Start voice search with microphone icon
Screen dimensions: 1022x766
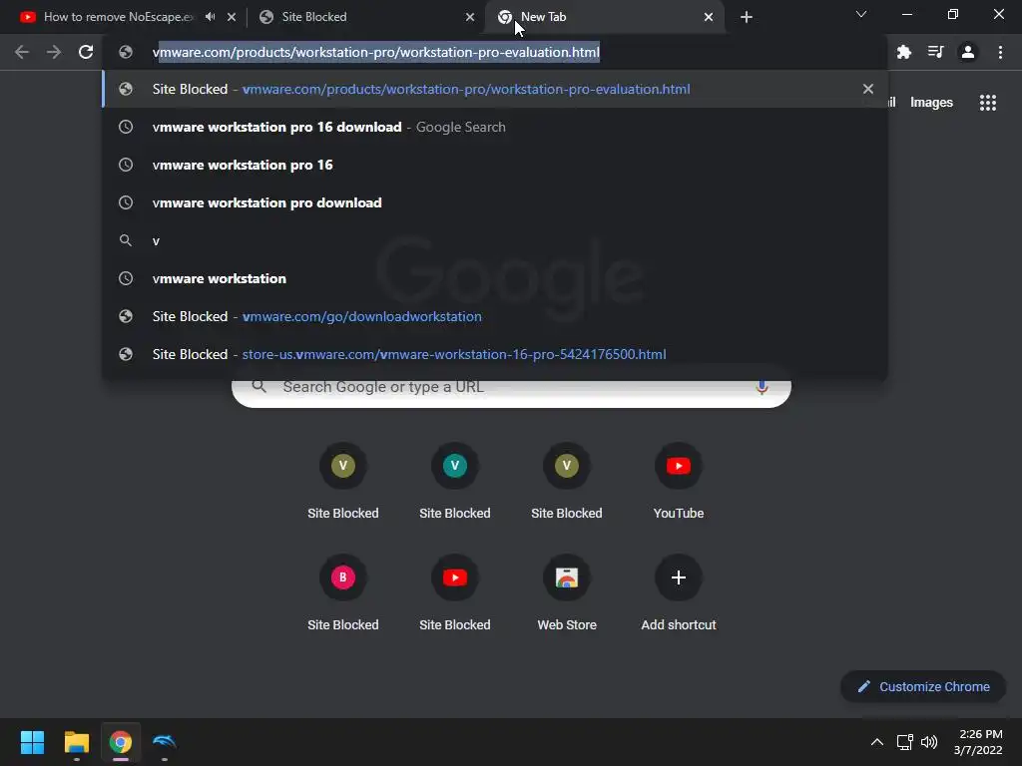click(762, 387)
